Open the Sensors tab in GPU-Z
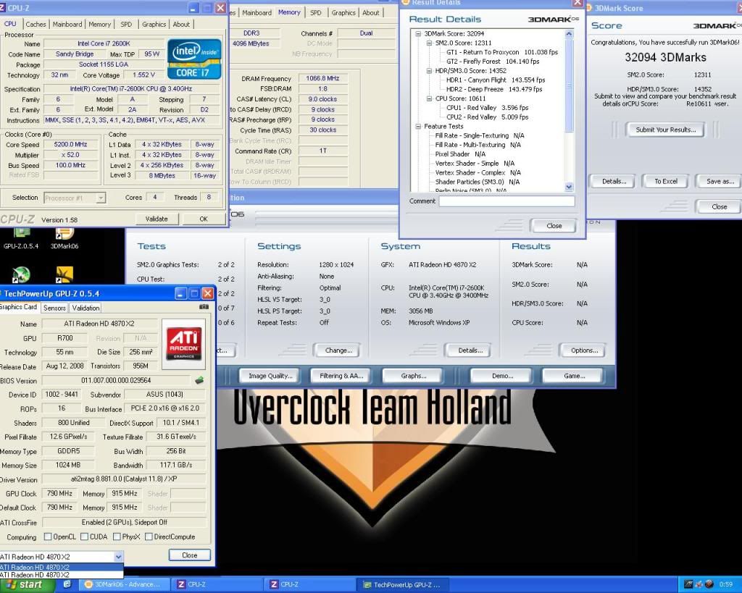742x593 pixels. [x=54, y=308]
